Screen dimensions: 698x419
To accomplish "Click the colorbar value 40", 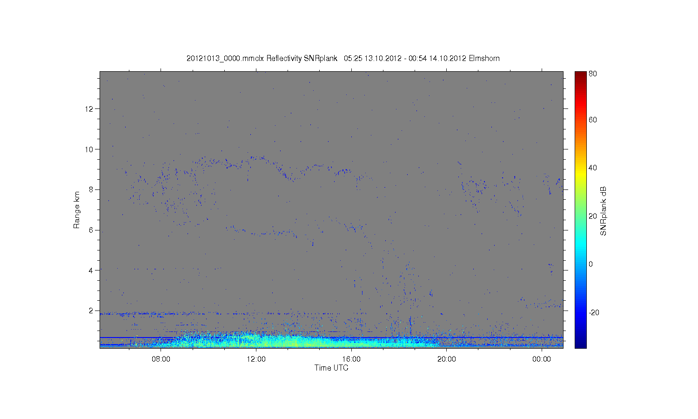I will click(593, 168).
